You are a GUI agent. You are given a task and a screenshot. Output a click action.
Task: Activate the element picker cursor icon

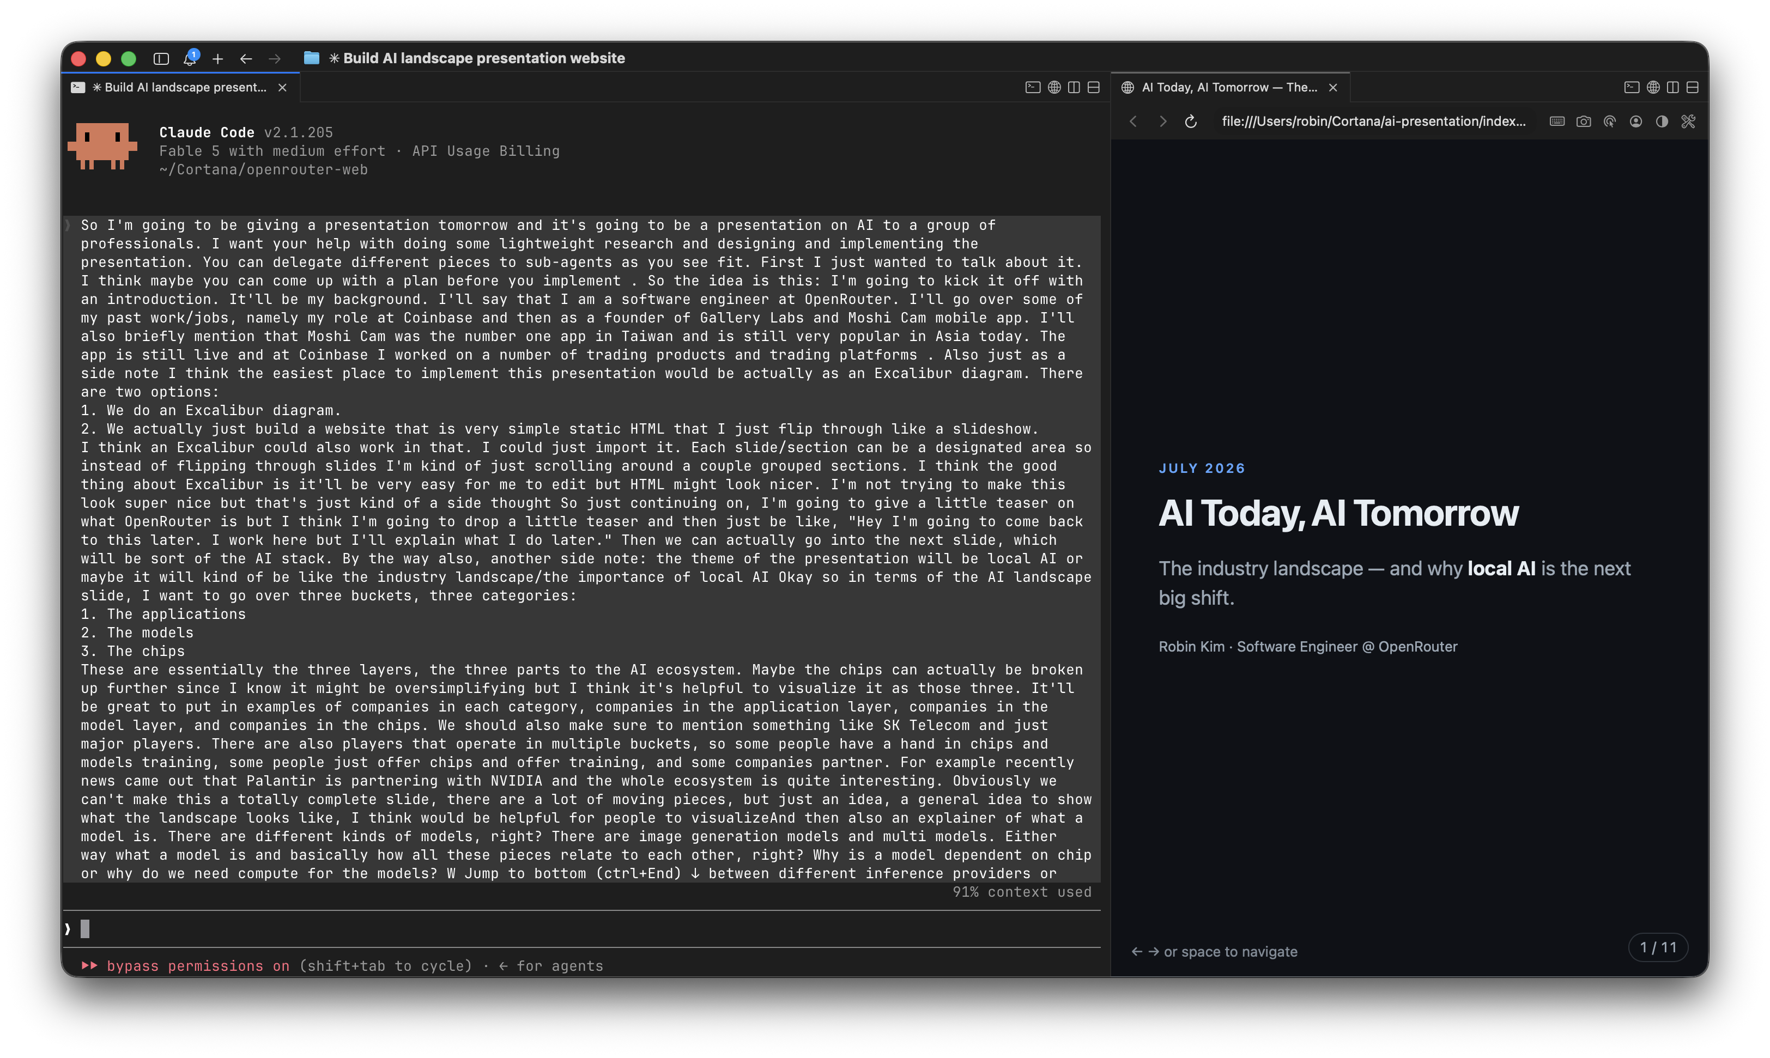point(1610,121)
